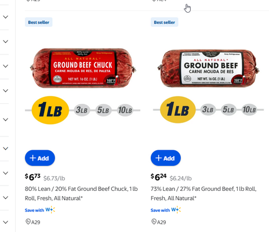Click Save with W+ under 73% Lean Ground Beef
The width and height of the screenshot is (269, 232).
coord(166,210)
